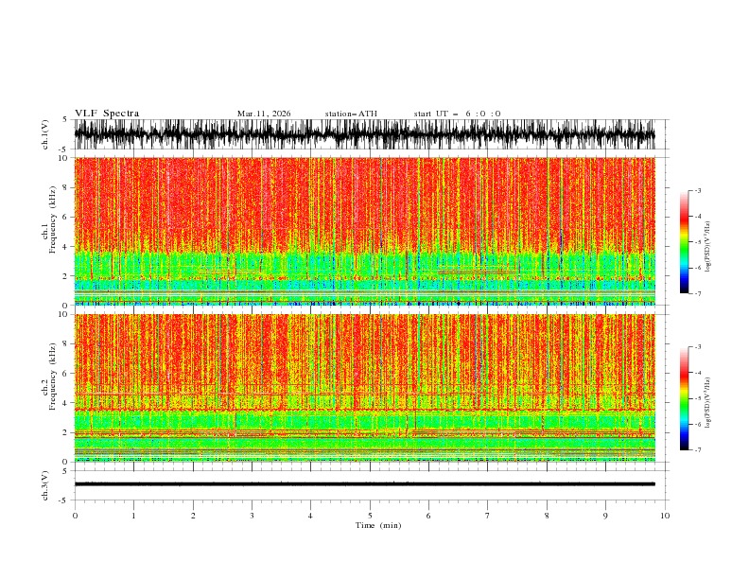The width and height of the screenshot is (749, 579).
Task: Select the ch.1 "Frequency (kHz)" axis label
Action: coord(53,219)
